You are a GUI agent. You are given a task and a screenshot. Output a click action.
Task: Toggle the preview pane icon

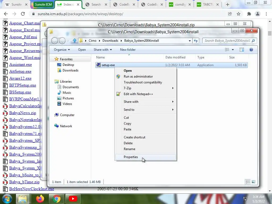(242, 50)
